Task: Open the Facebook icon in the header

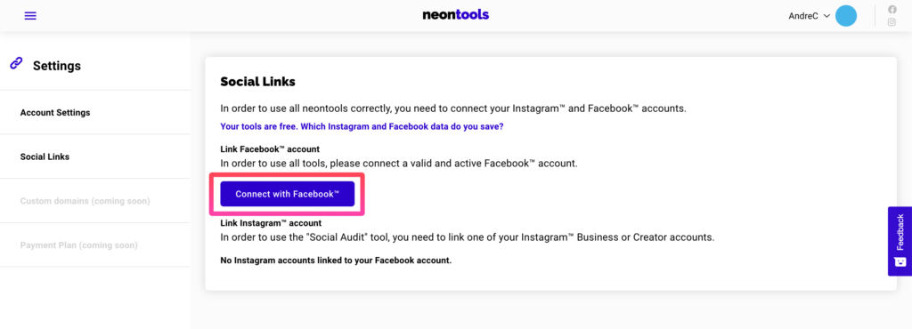Action: click(892, 9)
